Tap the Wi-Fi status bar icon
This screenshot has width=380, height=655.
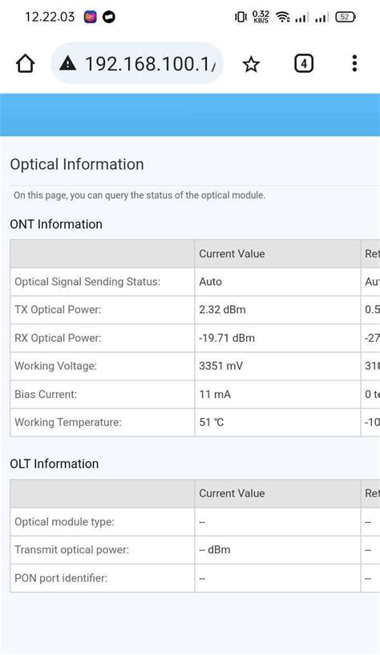283,17
